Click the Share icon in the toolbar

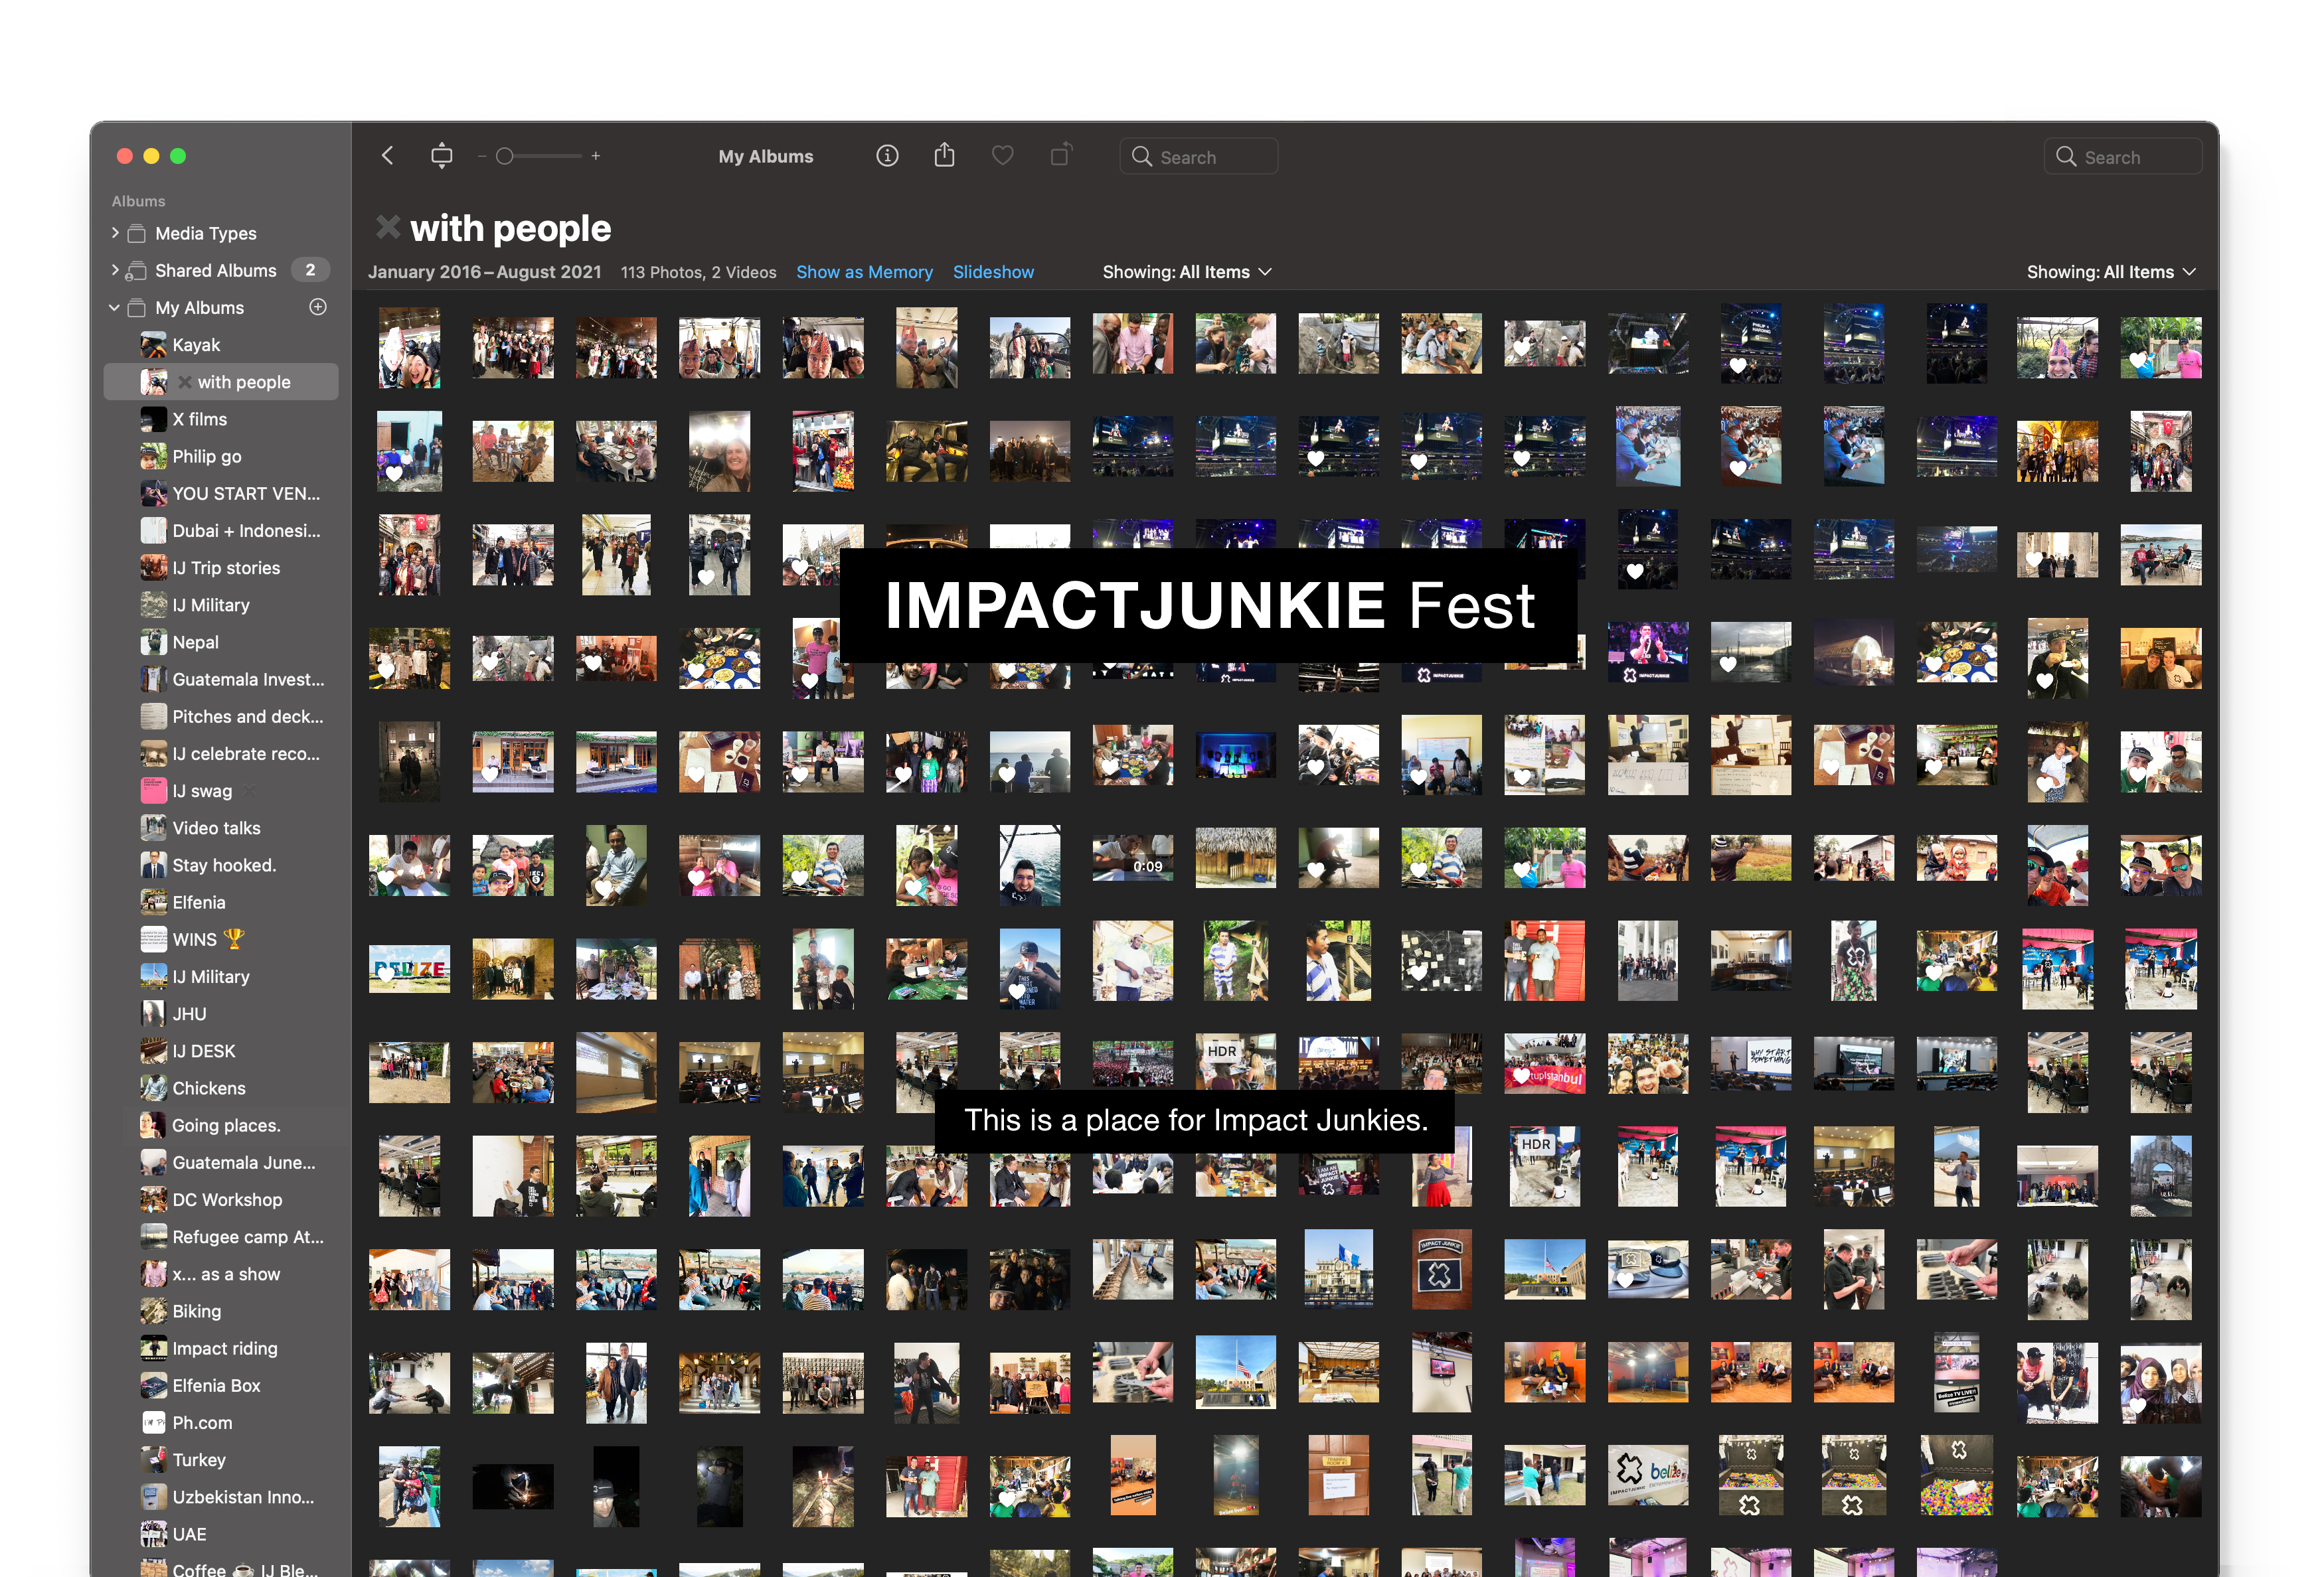944,156
